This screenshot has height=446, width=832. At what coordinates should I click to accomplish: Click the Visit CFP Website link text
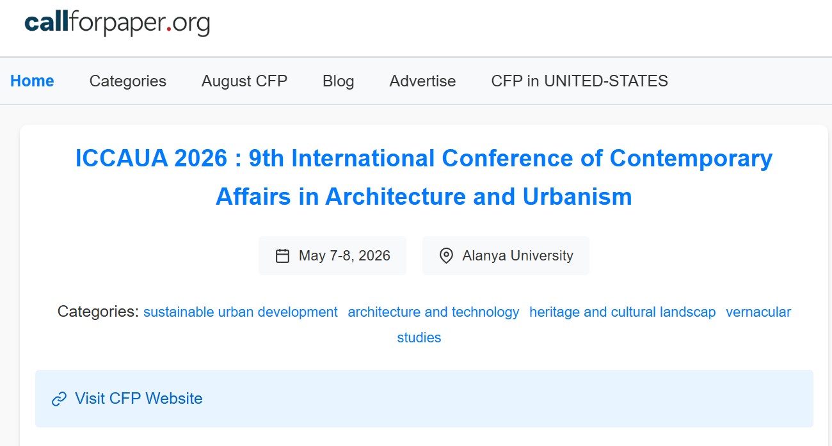[x=138, y=399]
